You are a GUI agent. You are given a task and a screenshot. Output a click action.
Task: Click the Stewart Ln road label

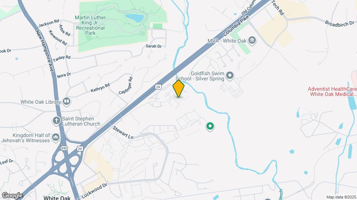tap(123, 133)
